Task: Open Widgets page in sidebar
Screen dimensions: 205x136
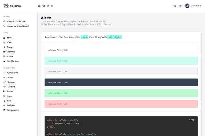Action: click(x=11, y=105)
